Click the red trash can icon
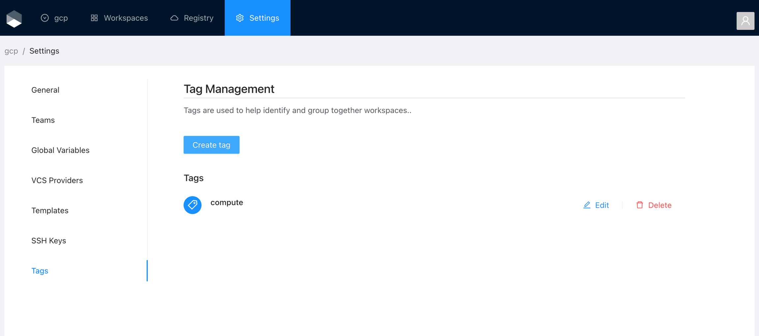Image resolution: width=759 pixels, height=336 pixels. tap(639, 205)
